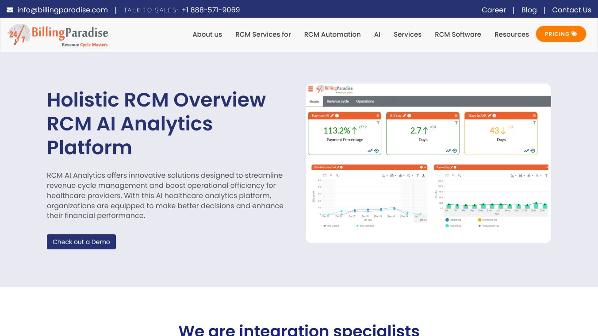
Task: Click the info icon on Bill Lag card
Action: click(409, 116)
